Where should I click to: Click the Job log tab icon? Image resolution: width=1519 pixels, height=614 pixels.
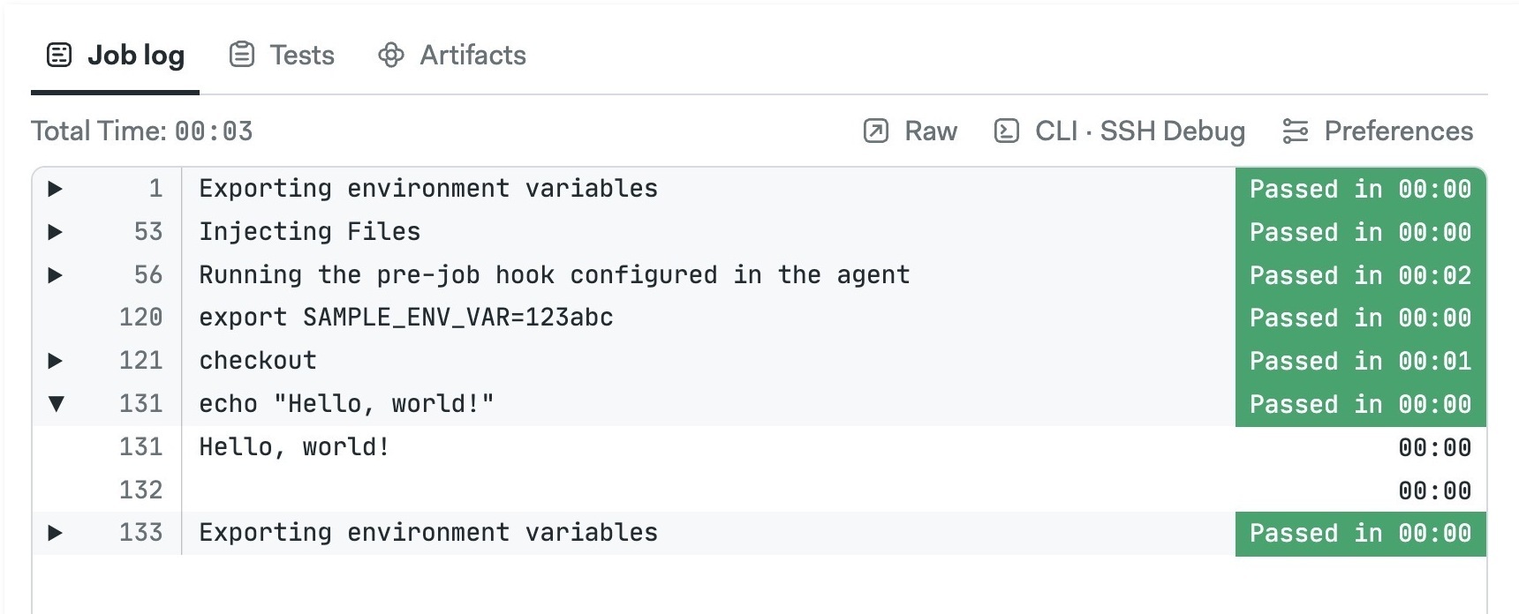click(x=59, y=56)
